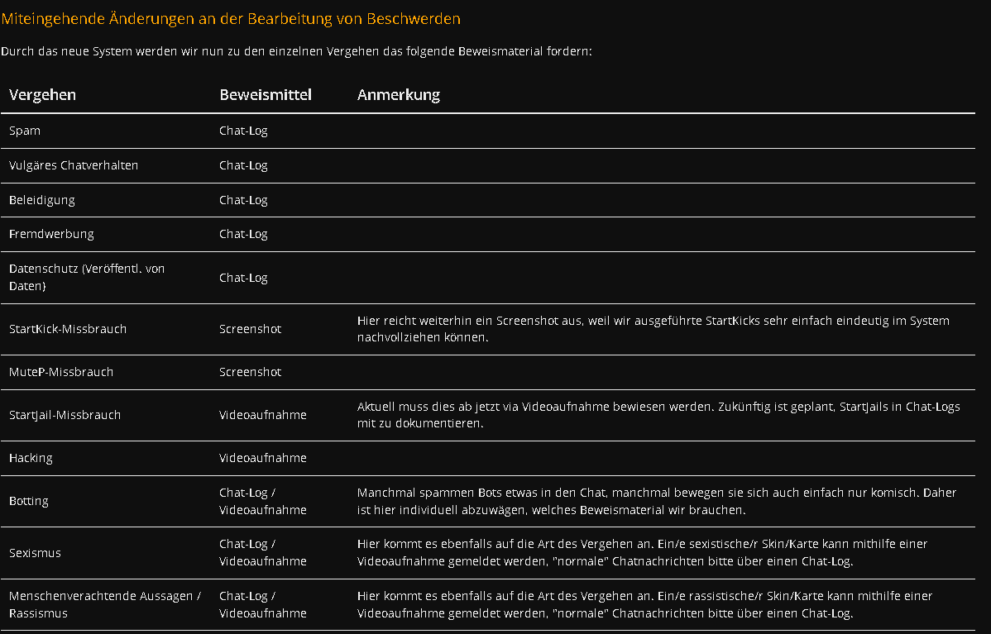Click the Spam row entry
This screenshot has height=634, width=991.
[x=25, y=131]
